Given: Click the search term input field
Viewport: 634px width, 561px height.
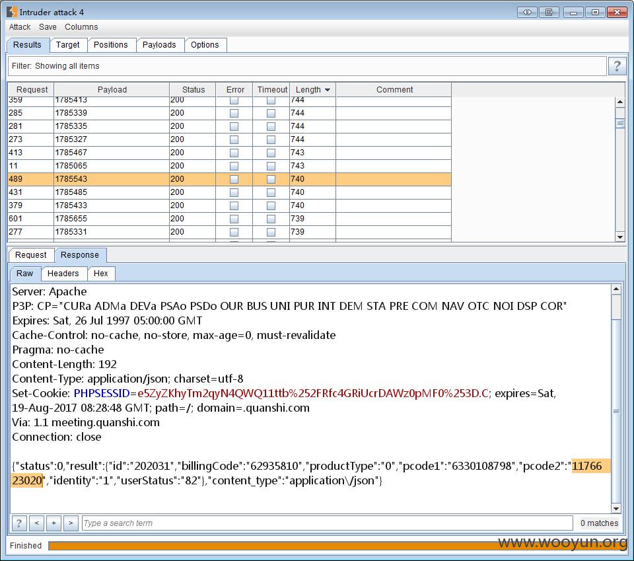Looking at the screenshot, I should [x=327, y=523].
